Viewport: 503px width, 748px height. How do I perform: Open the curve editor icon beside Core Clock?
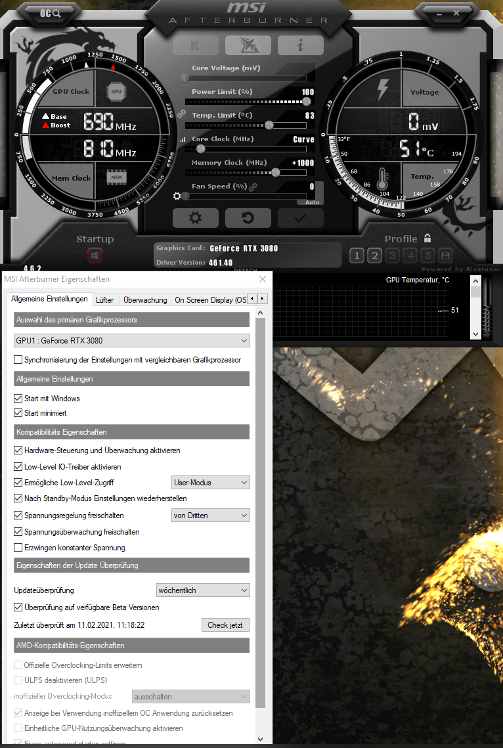[x=182, y=140]
